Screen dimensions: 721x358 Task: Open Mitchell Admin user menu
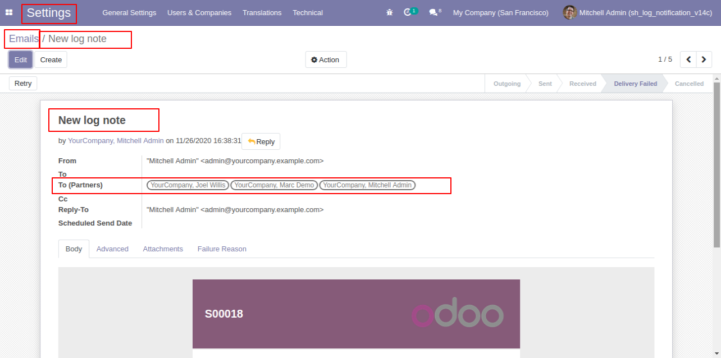coord(637,12)
